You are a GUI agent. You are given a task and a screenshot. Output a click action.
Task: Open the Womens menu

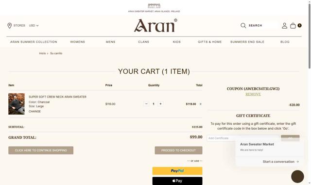(78, 42)
